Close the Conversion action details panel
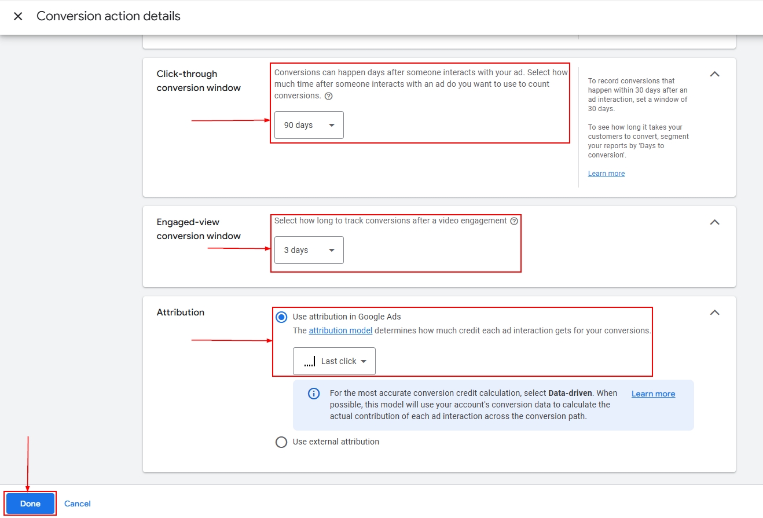This screenshot has width=763, height=518. (18, 16)
